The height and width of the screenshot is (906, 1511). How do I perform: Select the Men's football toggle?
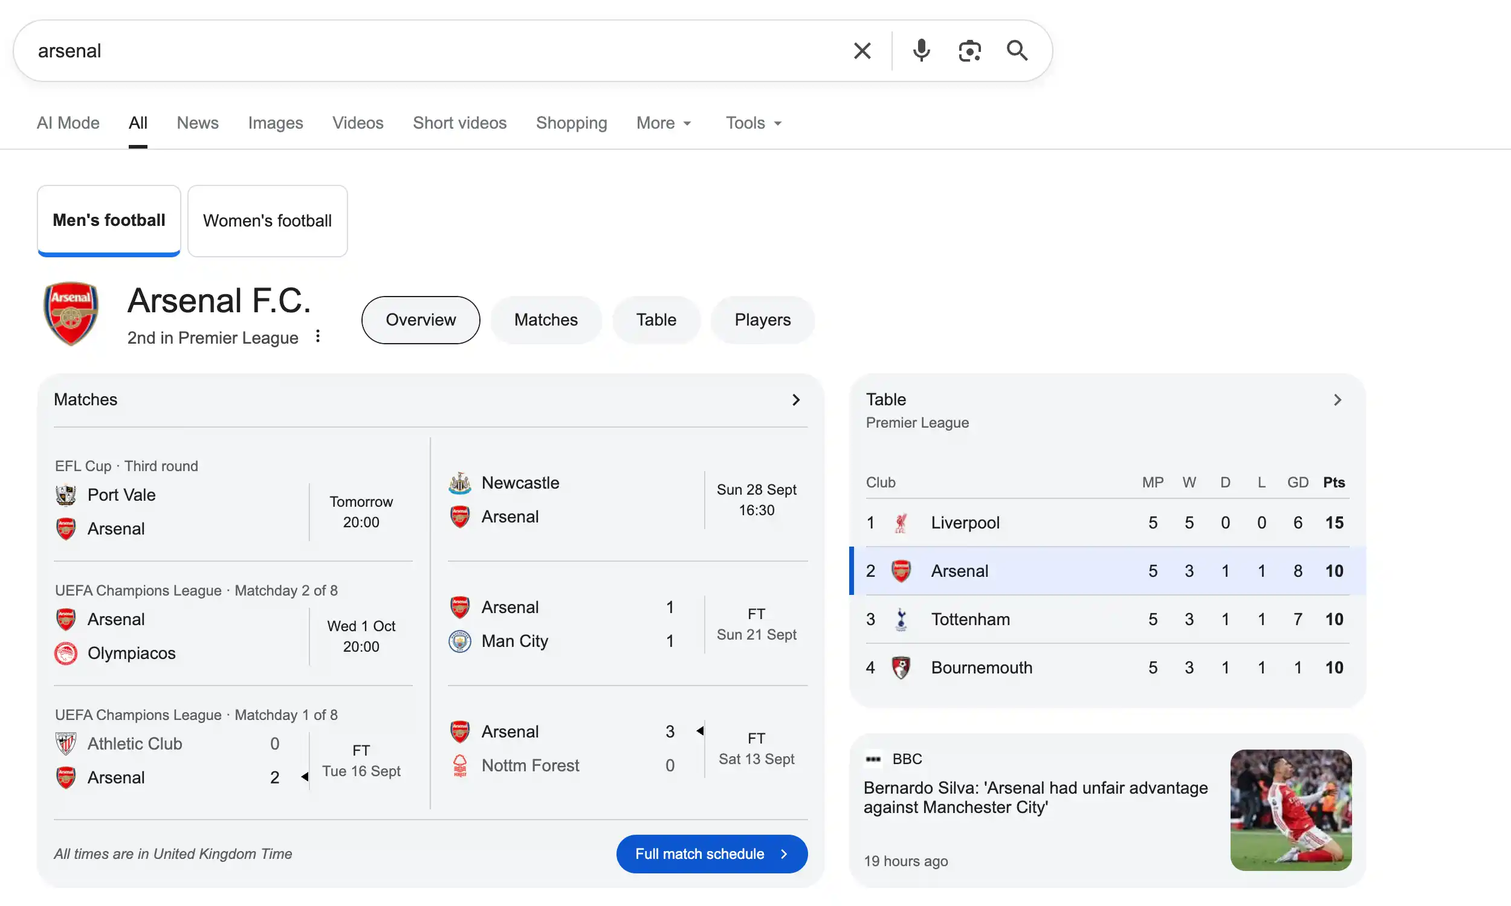(x=108, y=220)
